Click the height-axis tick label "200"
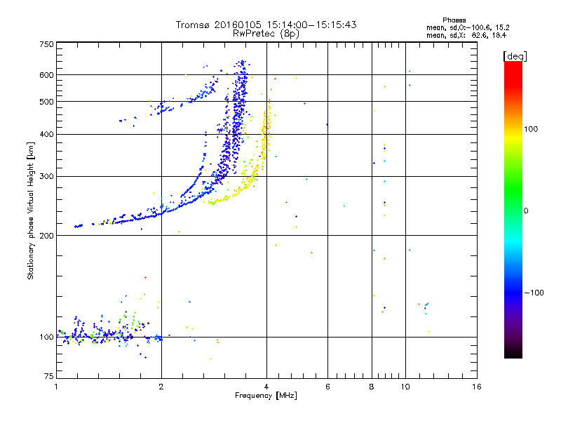 [x=47, y=236]
